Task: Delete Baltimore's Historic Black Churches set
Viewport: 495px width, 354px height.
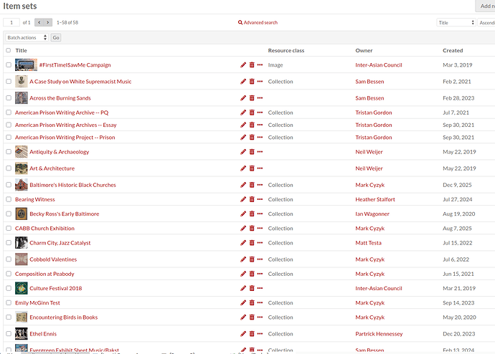Action: tap(252, 185)
